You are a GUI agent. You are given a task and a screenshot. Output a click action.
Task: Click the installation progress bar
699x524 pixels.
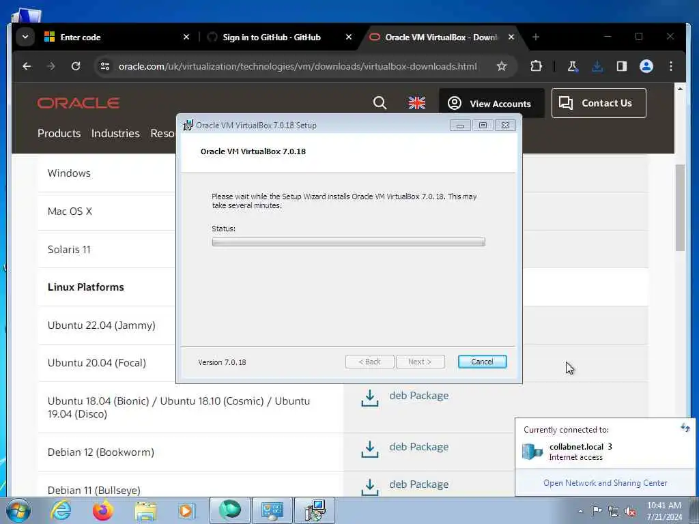[349, 242]
